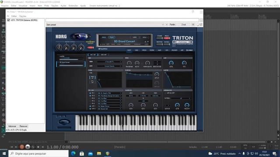Click the Param button
Viewport: 280px width, 157px height.
[x=172, y=24]
